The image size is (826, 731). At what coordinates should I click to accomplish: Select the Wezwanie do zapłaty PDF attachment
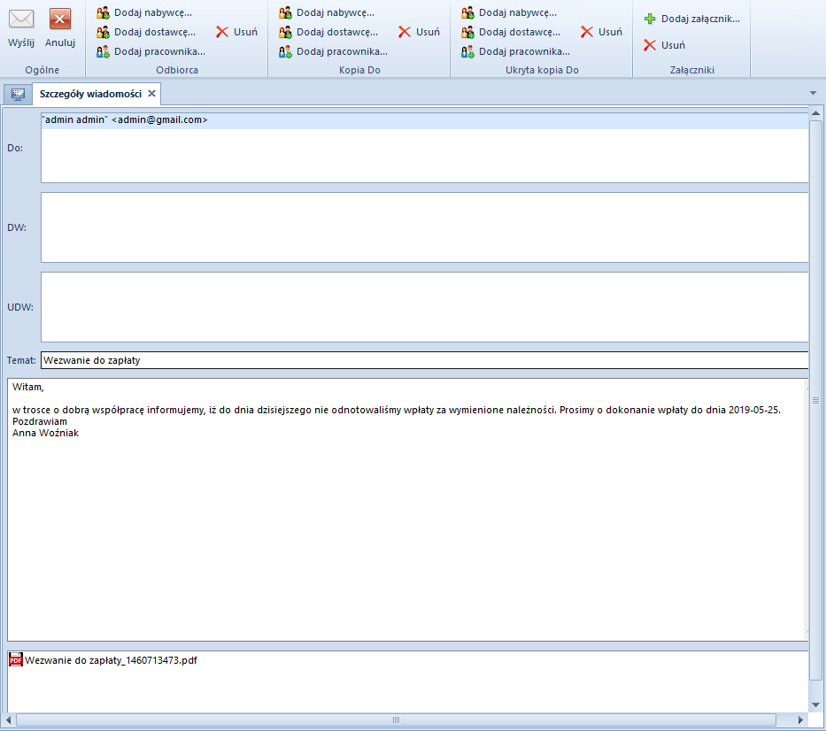104,660
